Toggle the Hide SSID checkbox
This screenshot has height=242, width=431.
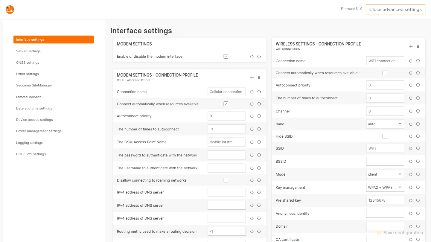(x=385, y=136)
